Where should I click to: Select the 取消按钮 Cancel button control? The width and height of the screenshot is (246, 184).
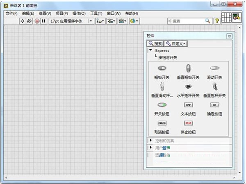coord(162,127)
